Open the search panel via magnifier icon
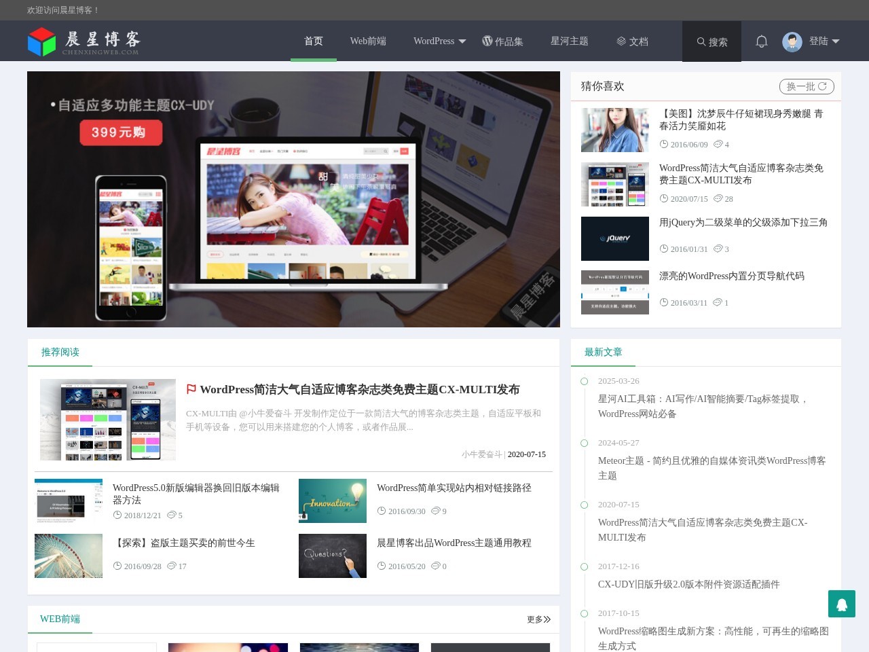The image size is (869, 652). pos(711,41)
